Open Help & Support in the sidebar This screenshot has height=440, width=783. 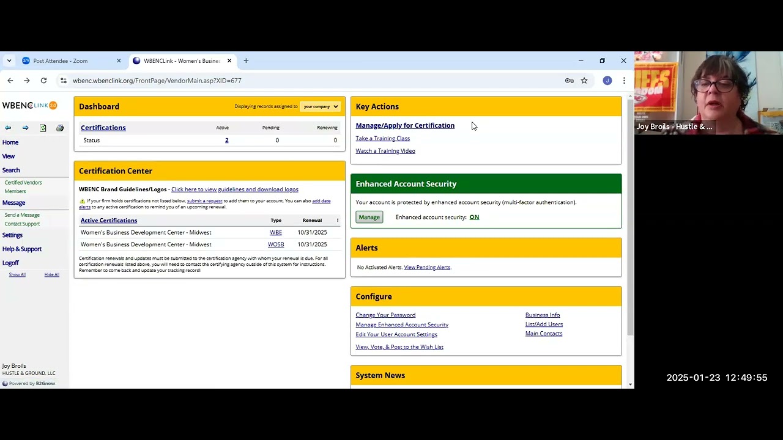(x=22, y=249)
